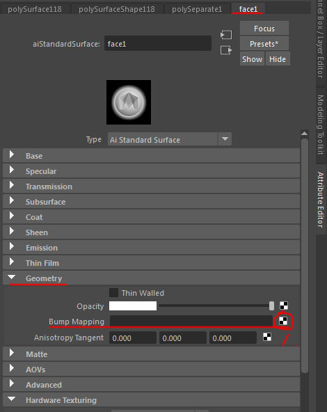Collapse the Geometry section
Image resolution: width=327 pixels, height=412 pixels.
[151, 278]
